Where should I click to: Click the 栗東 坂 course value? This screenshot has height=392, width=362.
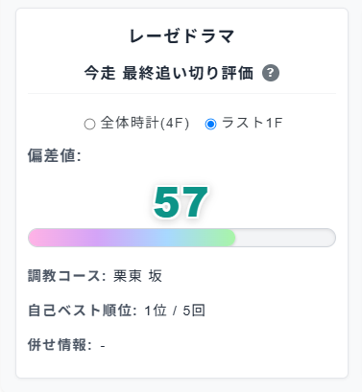pyautogui.click(x=137, y=276)
